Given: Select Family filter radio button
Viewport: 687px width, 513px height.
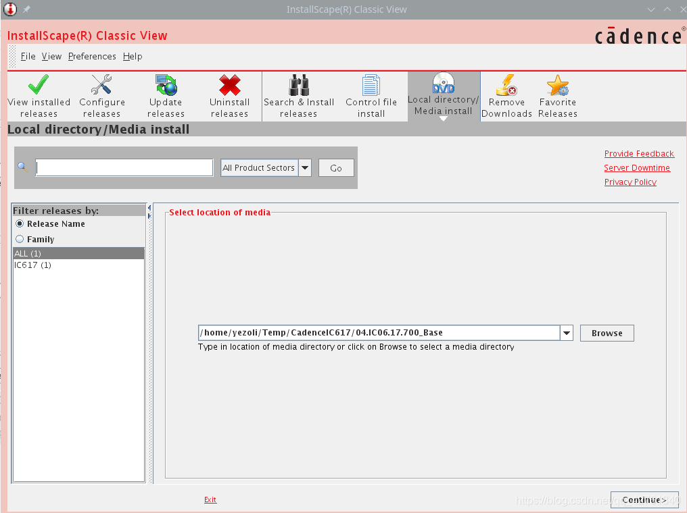Looking at the screenshot, I should coord(20,239).
